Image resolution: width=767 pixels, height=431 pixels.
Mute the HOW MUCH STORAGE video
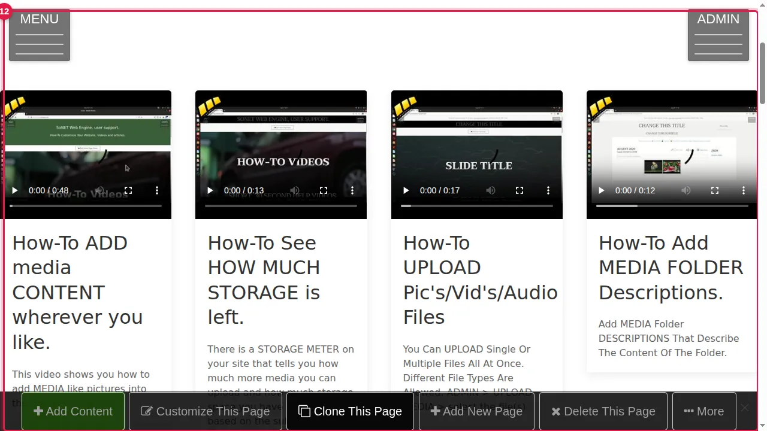(x=295, y=190)
